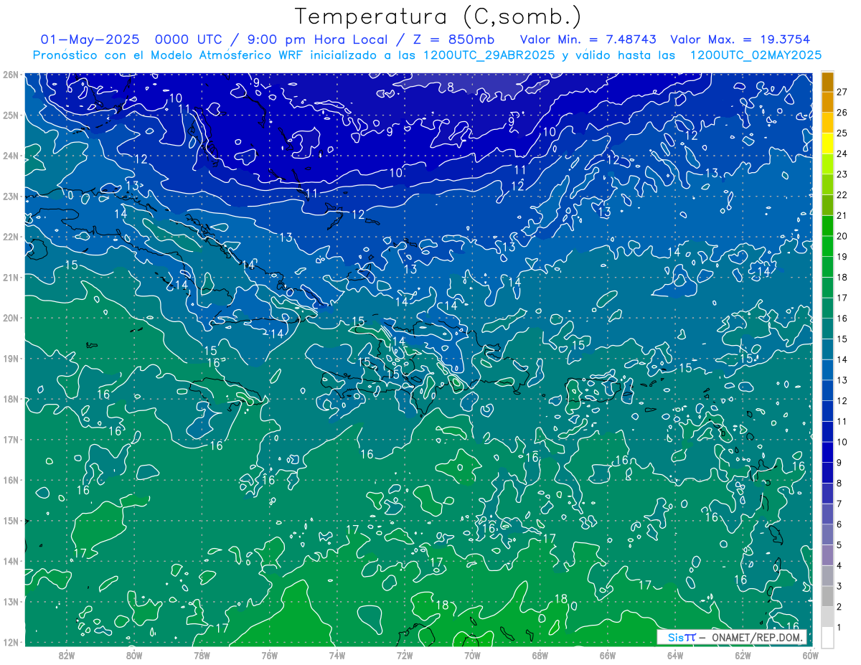Click the 68W longitude axis label
Screen dimensions: 861x665
coord(540,655)
